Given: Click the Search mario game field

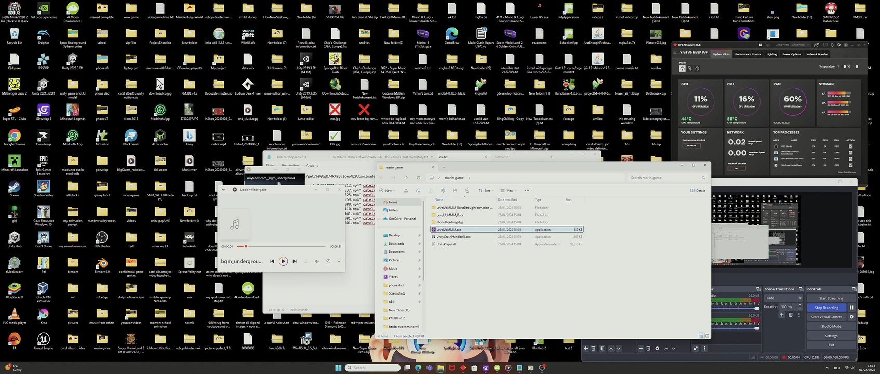Looking at the screenshot, I should [667, 178].
